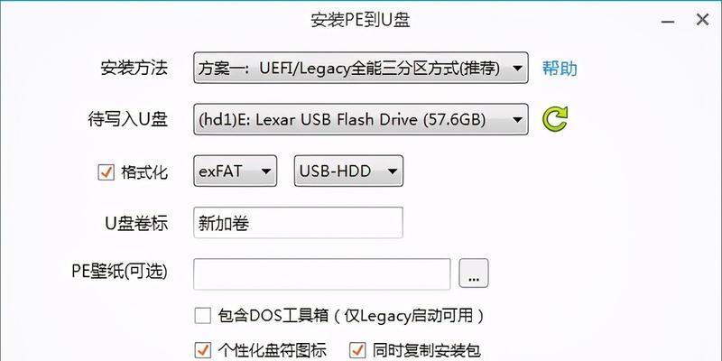722x361 pixels.
Task: Minimize the install PE window
Action: coord(668,22)
